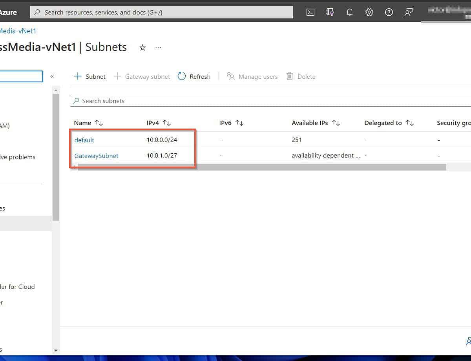Open portal Settings gear
The height and width of the screenshot is (361, 471).
coord(369,12)
